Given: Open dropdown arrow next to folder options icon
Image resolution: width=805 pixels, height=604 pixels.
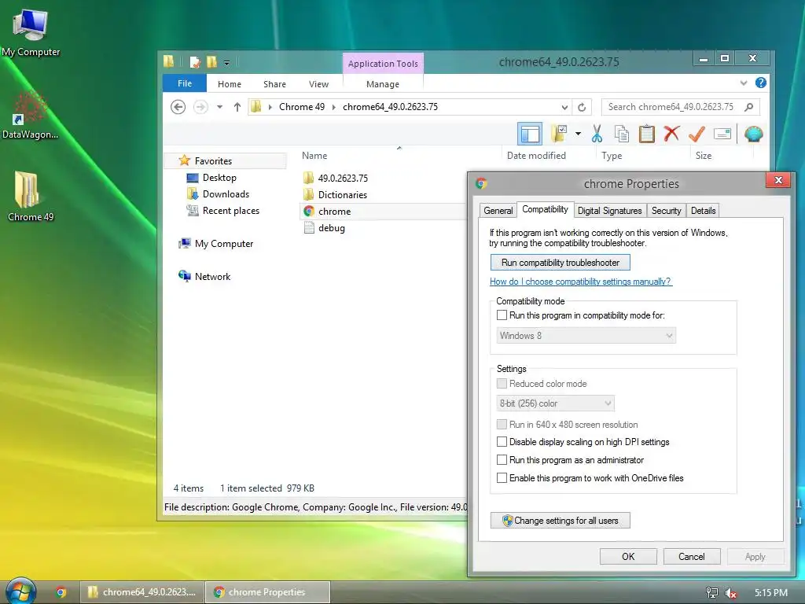Looking at the screenshot, I should [578, 134].
